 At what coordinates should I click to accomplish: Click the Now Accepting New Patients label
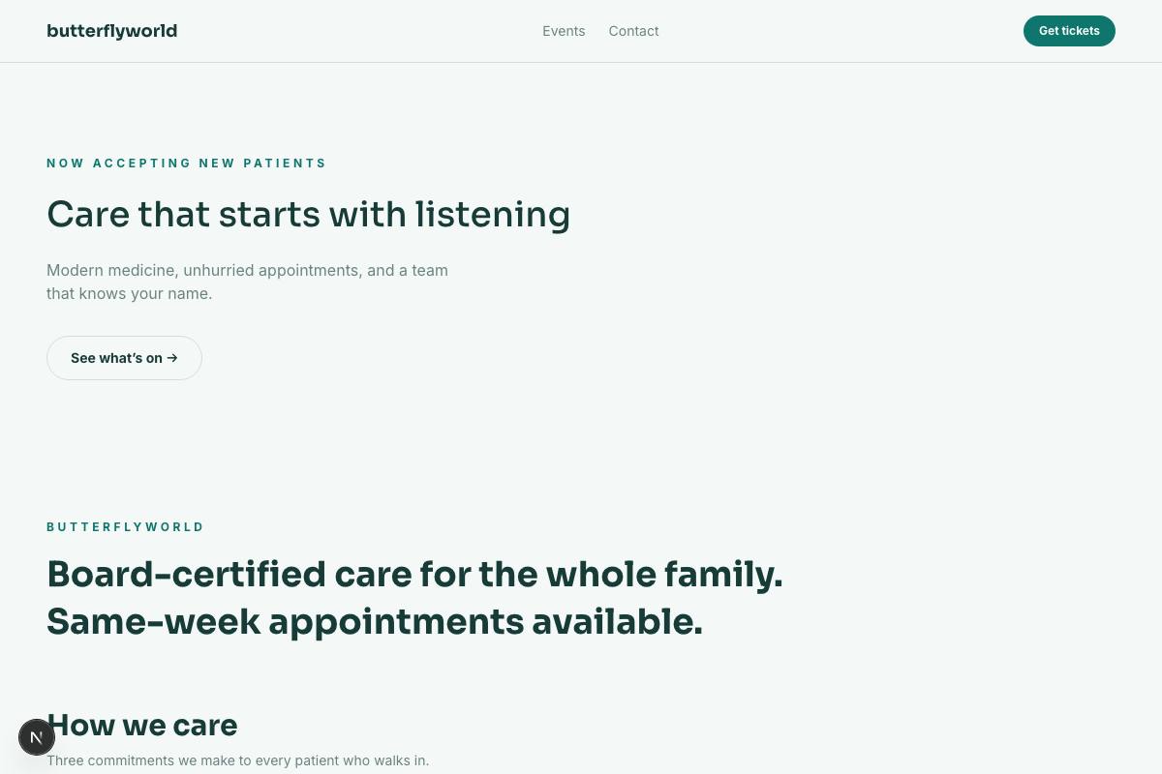pyautogui.click(x=186, y=164)
